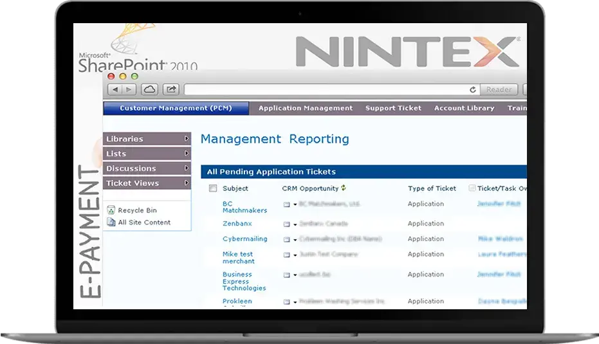Click the yellow minimize window button
Screen dimensions: 599x344
(x=123, y=77)
